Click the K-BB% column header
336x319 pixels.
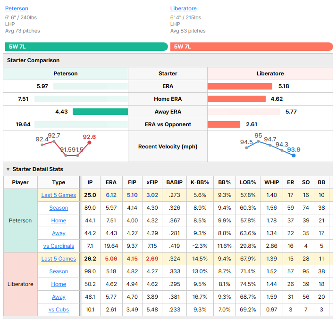tap(200, 182)
